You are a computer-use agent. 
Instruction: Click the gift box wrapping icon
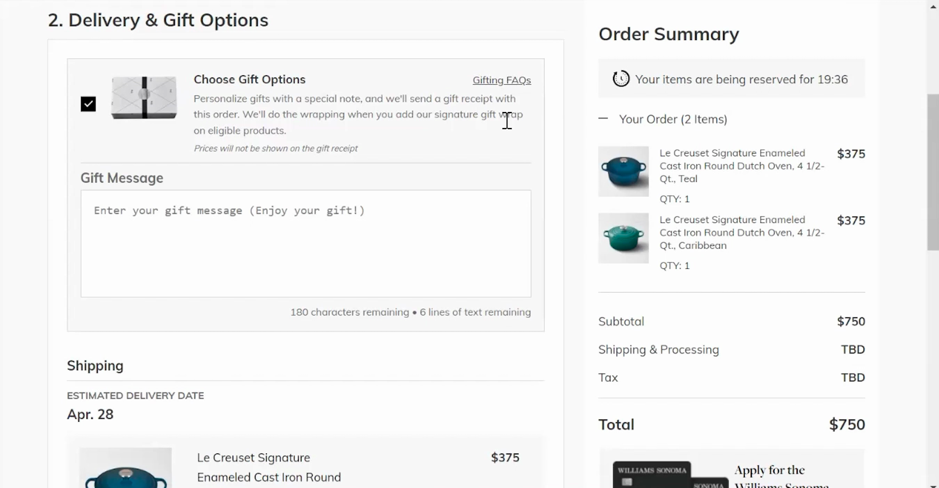pos(144,98)
